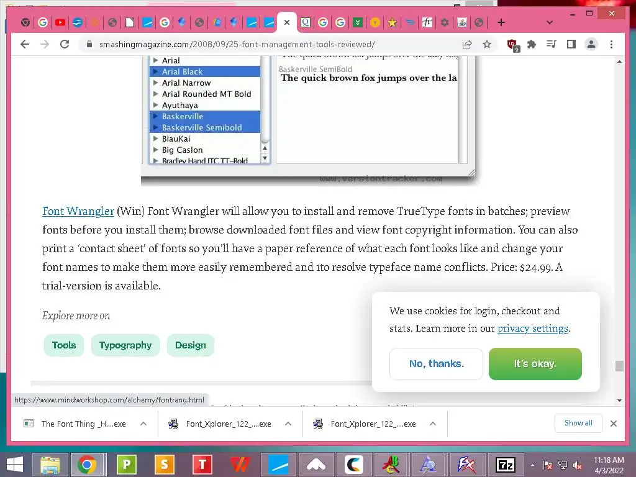Open a new tab with plus icon
Viewport: 636px width, 477px height.
pyautogui.click(x=501, y=22)
